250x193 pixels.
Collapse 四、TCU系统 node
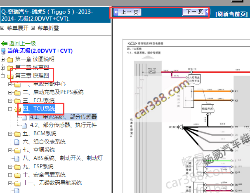coord(10,109)
